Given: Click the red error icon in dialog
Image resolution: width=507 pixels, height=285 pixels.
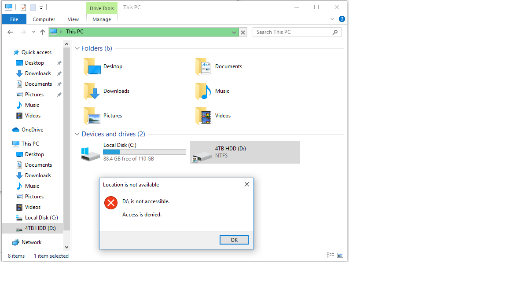Looking at the screenshot, I should (x=111, y=203).
